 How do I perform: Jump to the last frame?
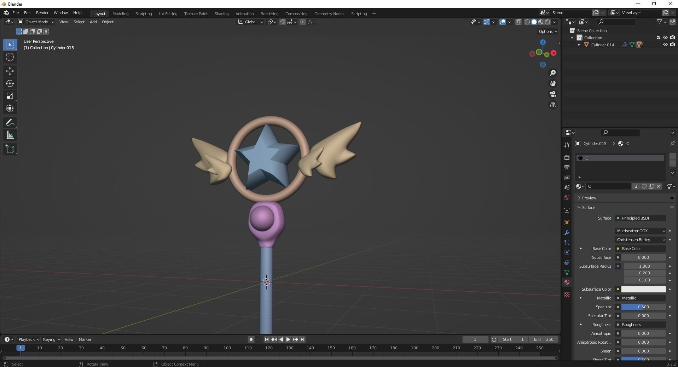[x=302, y=339]
